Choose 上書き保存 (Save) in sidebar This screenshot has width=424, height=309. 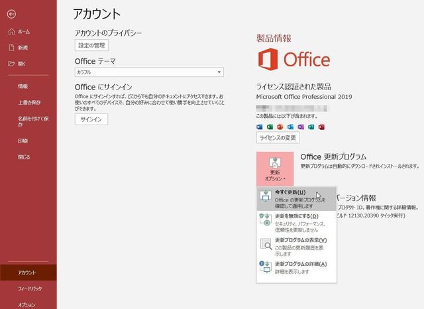pos(29,102)
